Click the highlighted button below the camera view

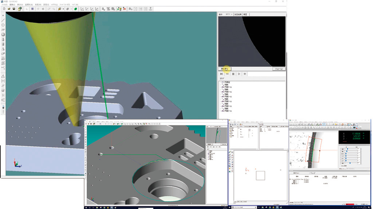224,69
